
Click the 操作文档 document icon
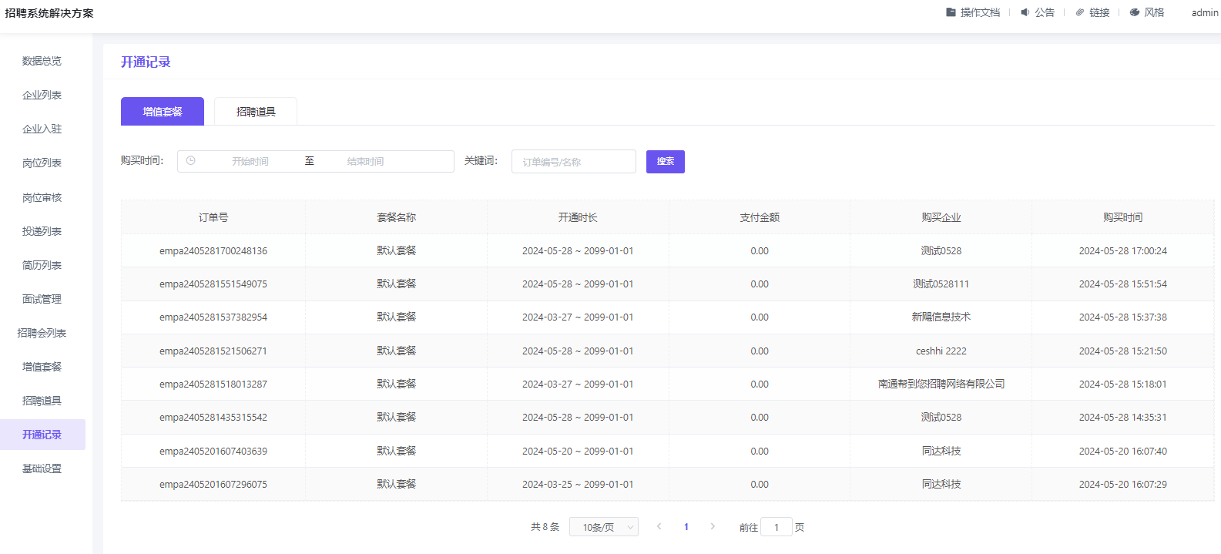click(x=951, y=12)
